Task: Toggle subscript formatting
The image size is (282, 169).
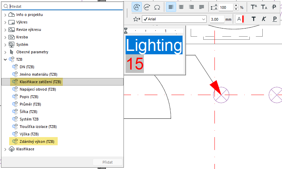Action: click(x=264, y=7)
